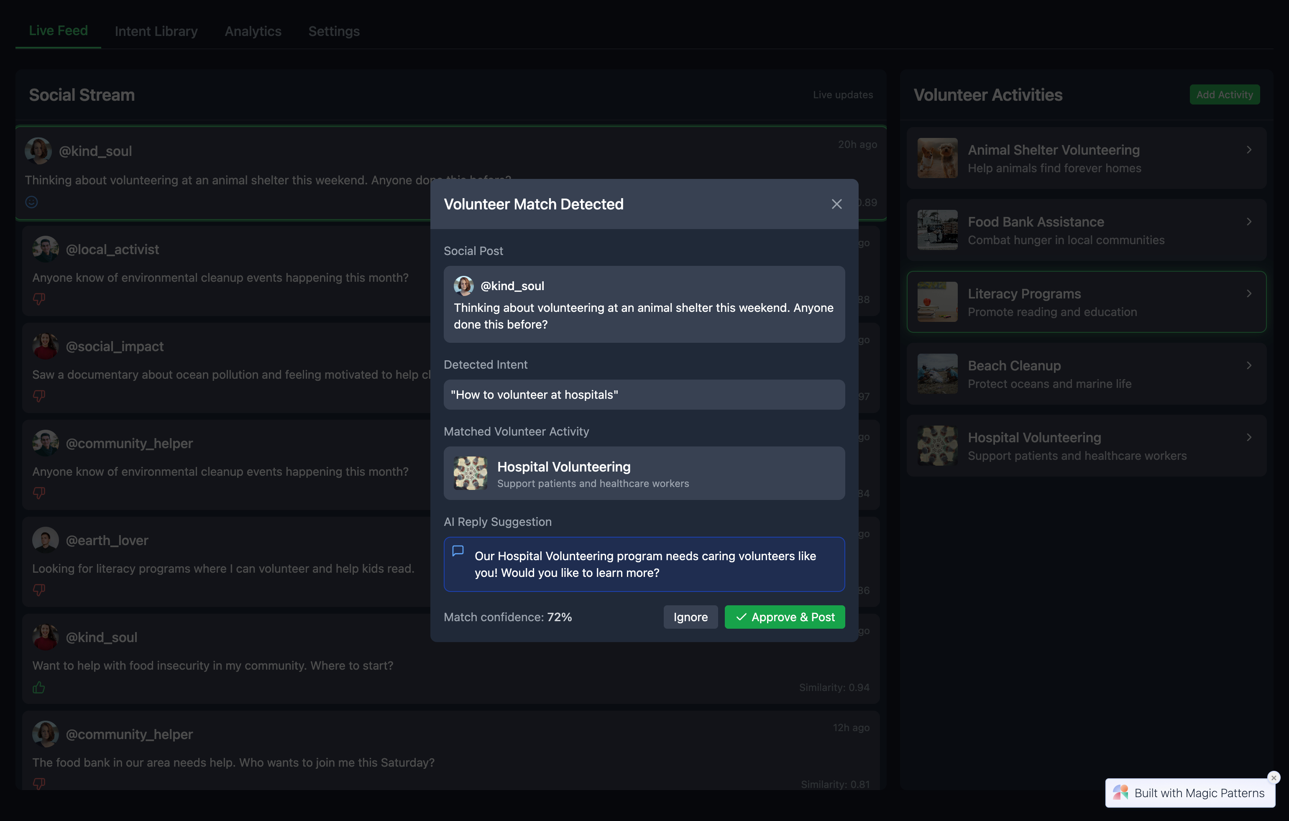This screenshot has width=1289, height=821.
Task: Click the Add Activity button
Action: pos(1224,94)
